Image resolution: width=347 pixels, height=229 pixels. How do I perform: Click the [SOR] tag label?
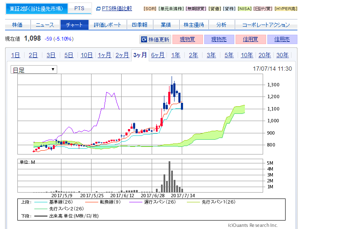click(x=150, y=8)
